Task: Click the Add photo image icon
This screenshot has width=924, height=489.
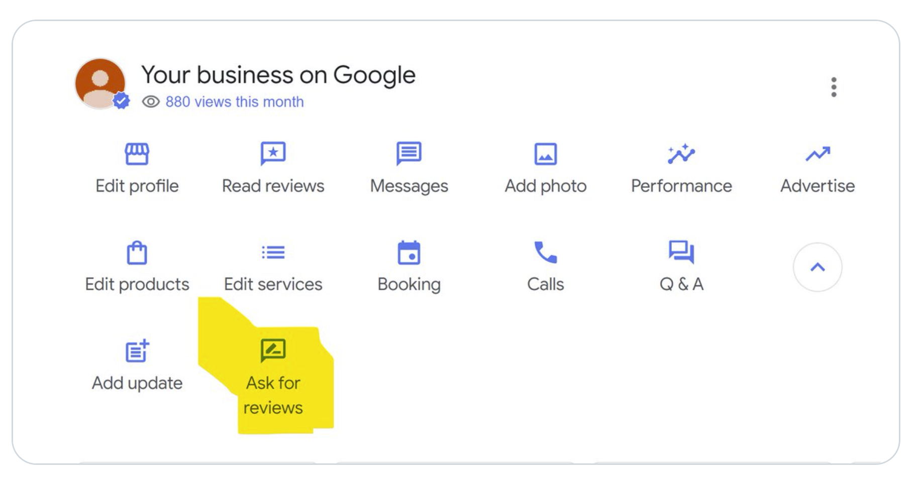Action: pyautogui.click(x=545, y=154)
